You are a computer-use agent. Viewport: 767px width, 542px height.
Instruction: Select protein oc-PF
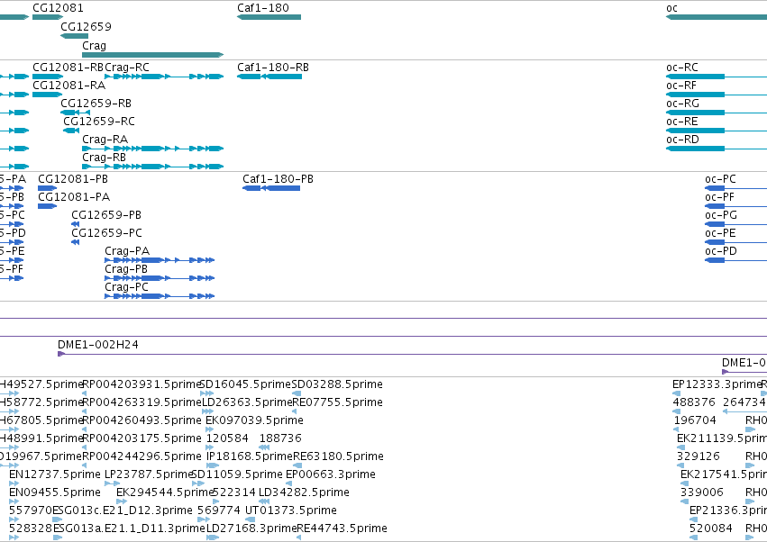point(735,206)
